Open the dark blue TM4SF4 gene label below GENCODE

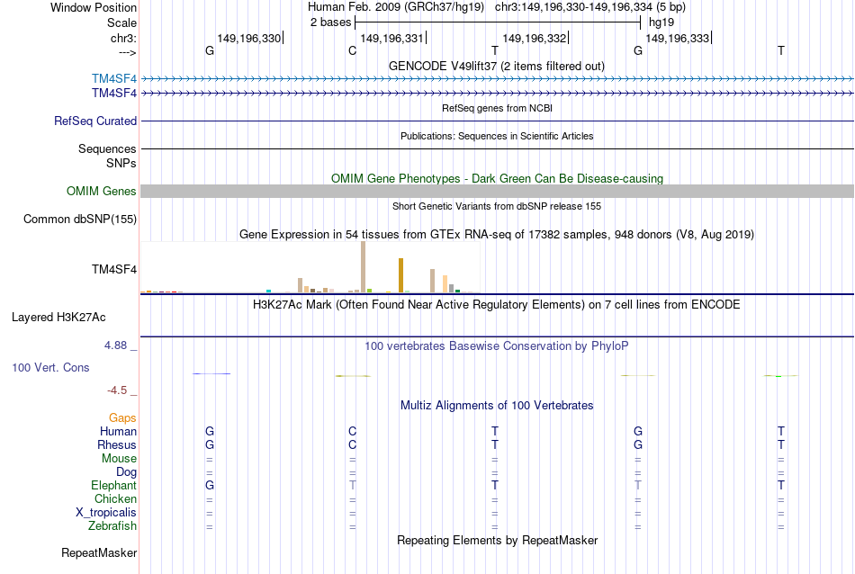click(x=114, y=94)
